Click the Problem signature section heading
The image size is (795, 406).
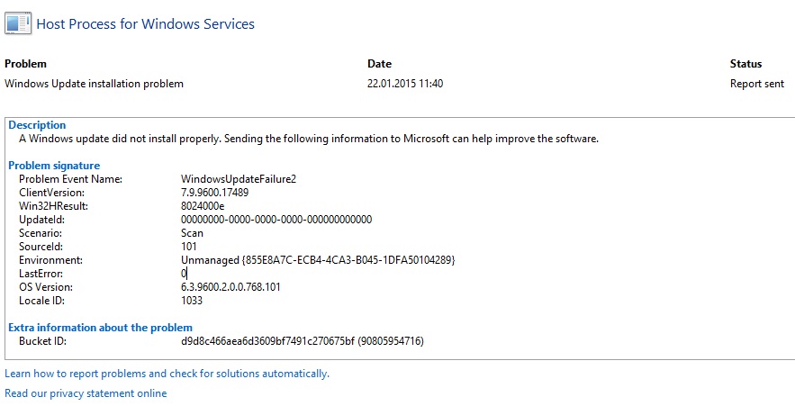pos(54,166)
